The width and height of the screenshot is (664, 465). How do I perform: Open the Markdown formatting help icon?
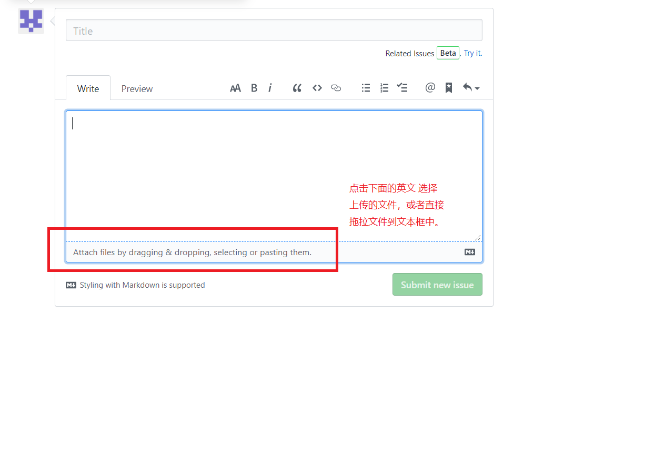coord(469,252)
